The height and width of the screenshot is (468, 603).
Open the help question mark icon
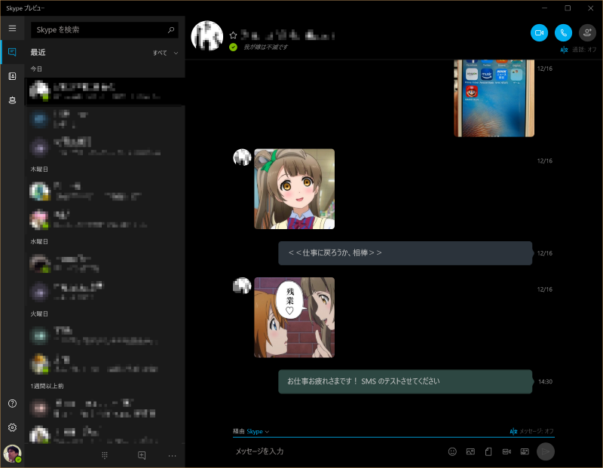pyautogui.click(x=12, y=403)
